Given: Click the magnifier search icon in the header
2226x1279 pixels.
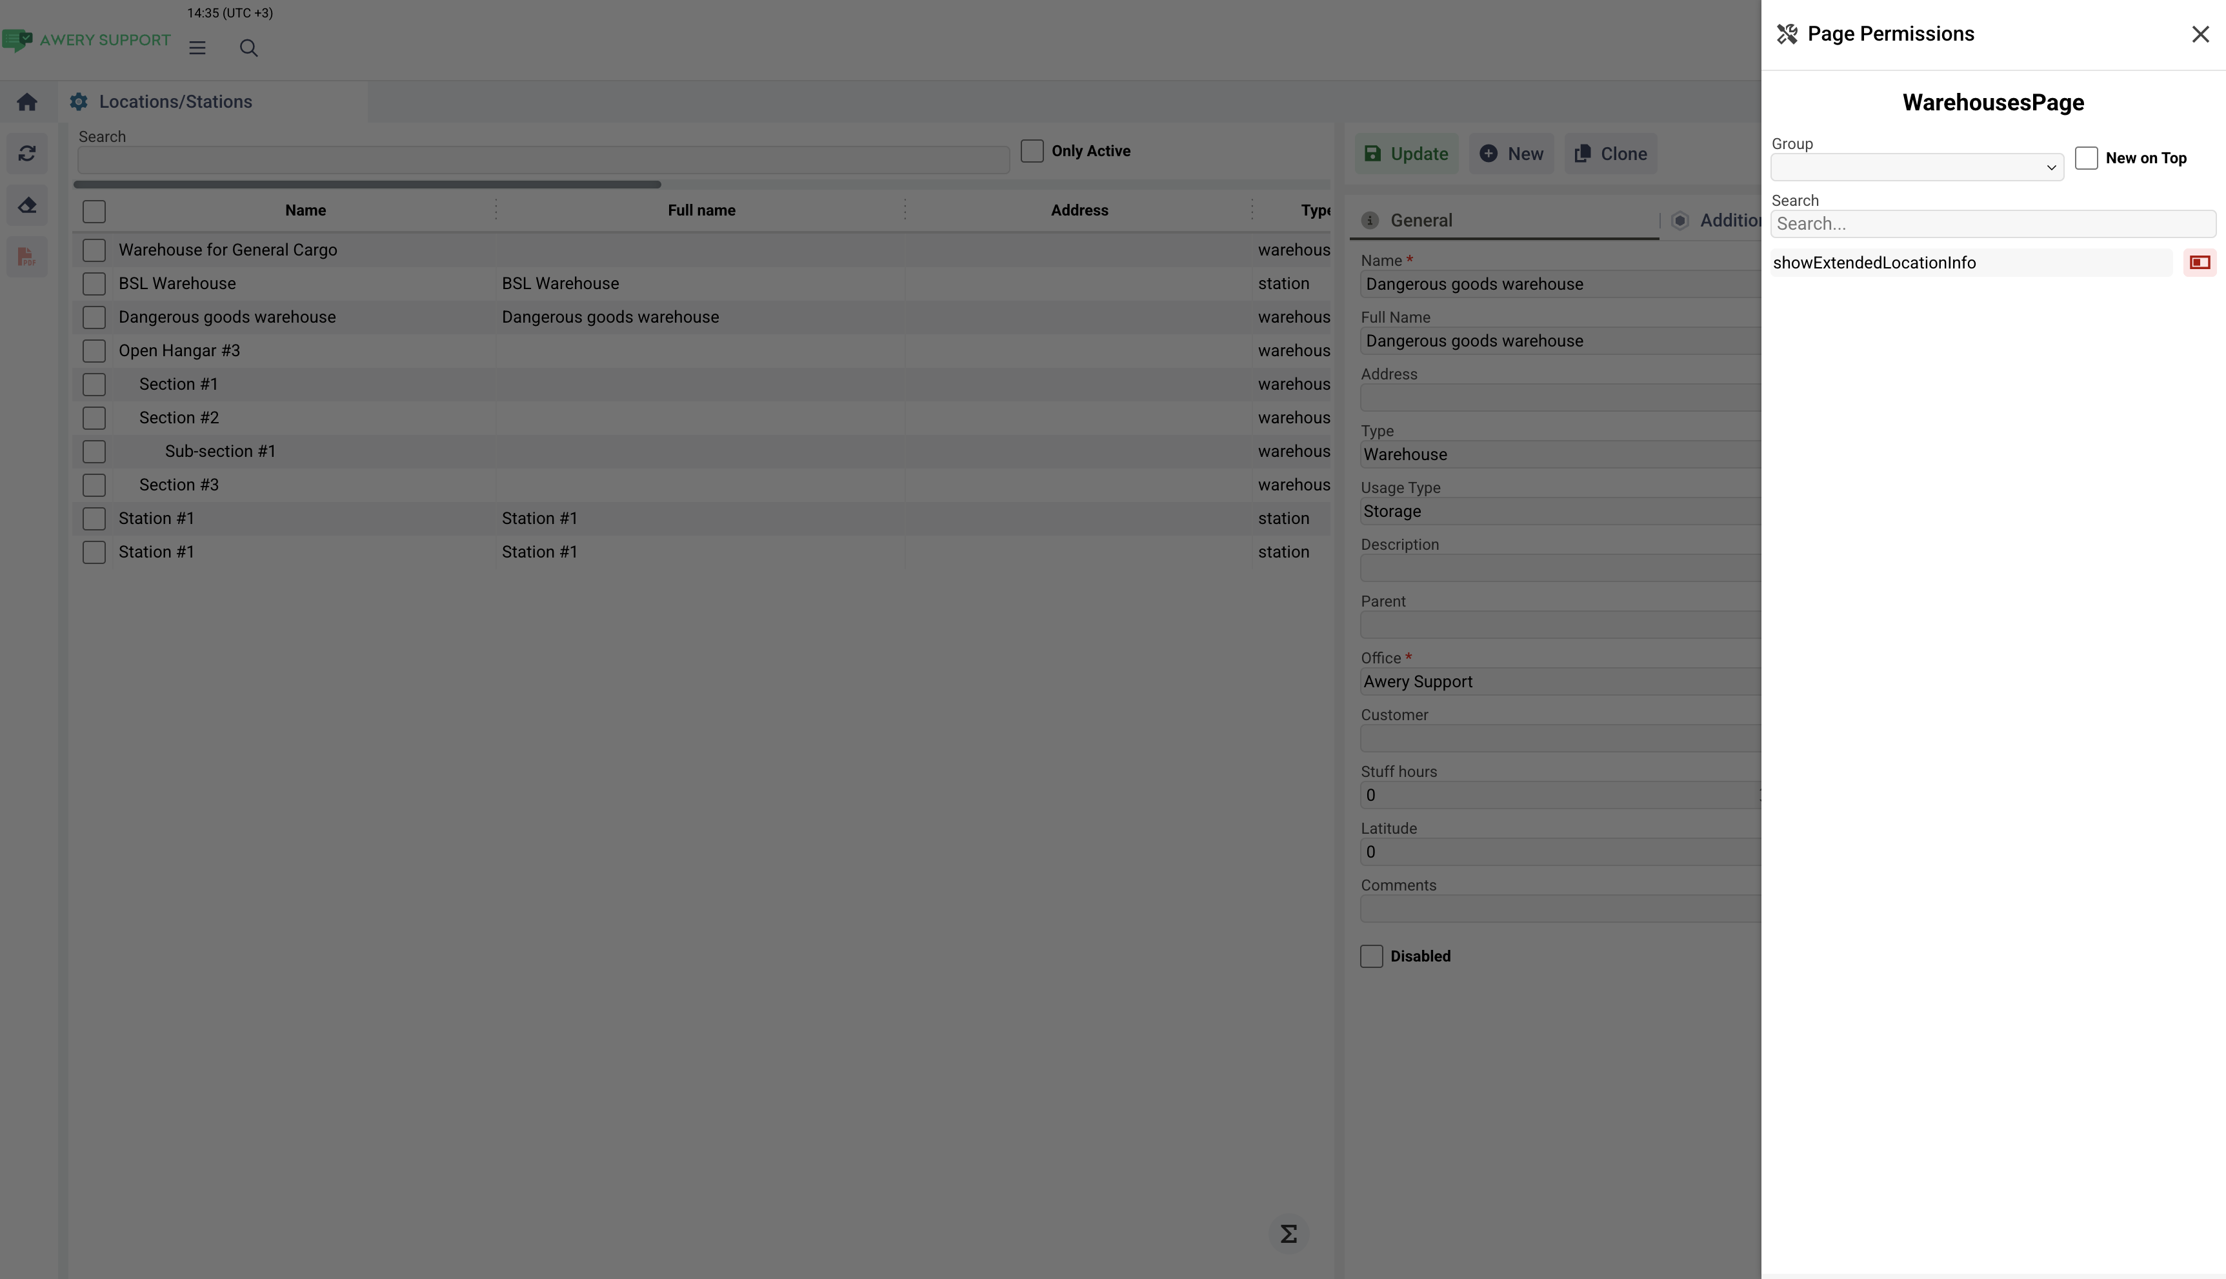Looking at the screenshot, I should click(x=248, y=48).
